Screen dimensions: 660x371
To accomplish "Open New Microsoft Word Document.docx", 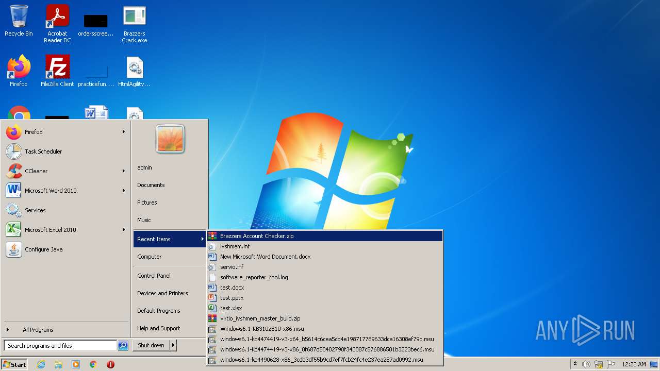I will pos(325,257).
